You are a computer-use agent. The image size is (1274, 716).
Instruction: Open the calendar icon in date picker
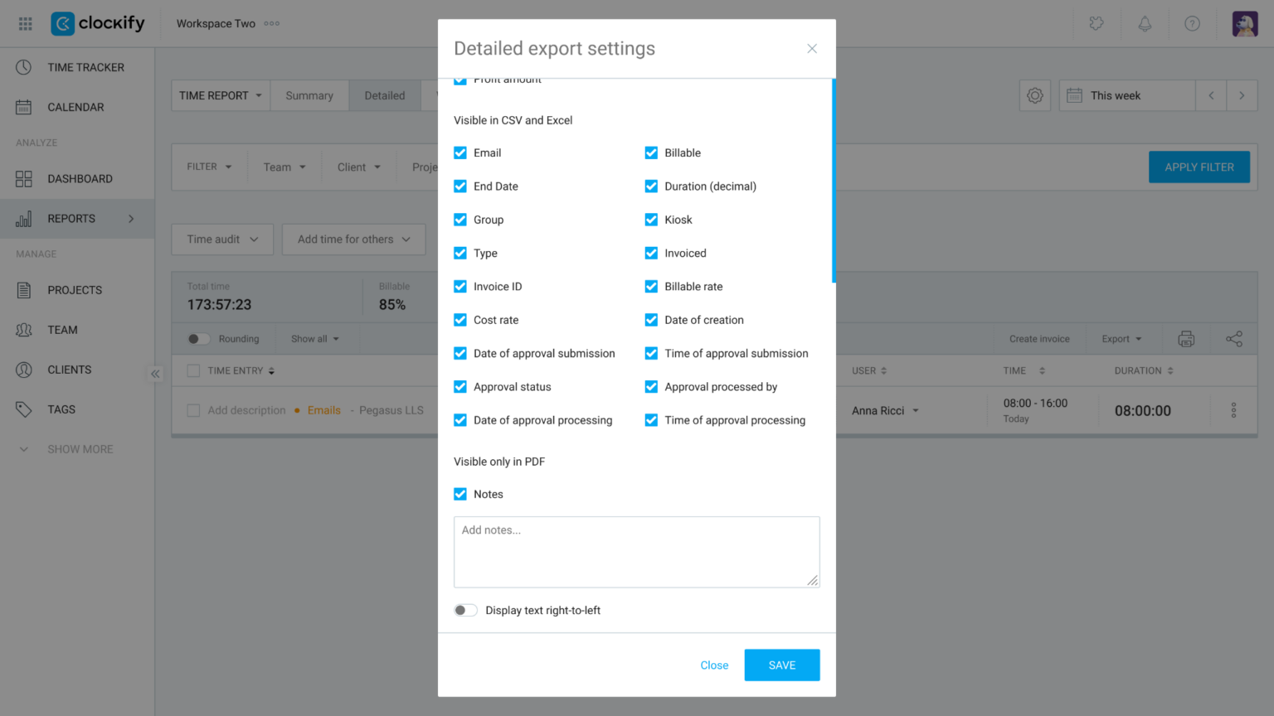(1074, 96)
